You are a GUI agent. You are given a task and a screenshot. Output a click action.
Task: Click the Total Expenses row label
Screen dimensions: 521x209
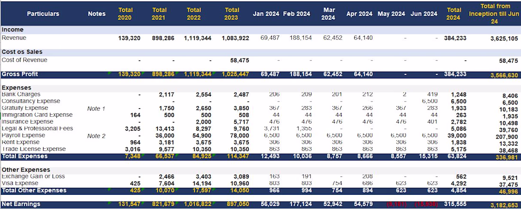pos(25,156)
